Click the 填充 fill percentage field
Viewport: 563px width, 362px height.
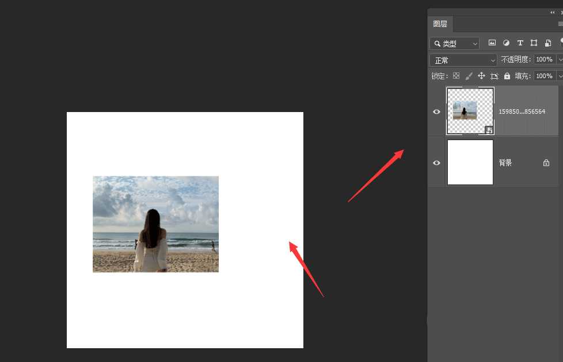point(543,76)
